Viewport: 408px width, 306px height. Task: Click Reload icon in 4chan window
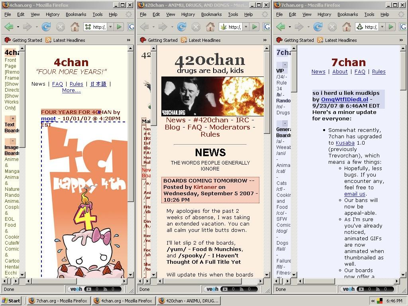point(46,27)
